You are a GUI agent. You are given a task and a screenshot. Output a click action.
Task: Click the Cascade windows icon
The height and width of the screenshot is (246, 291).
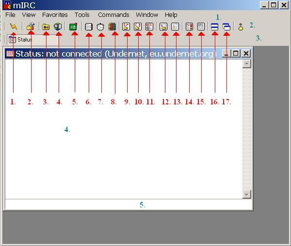(226, 27)
